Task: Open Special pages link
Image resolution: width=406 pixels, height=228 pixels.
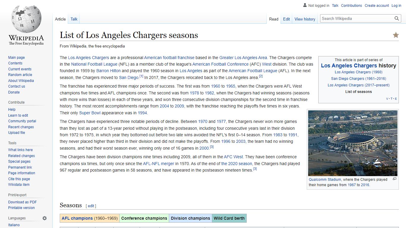Action: pos(19,161)
